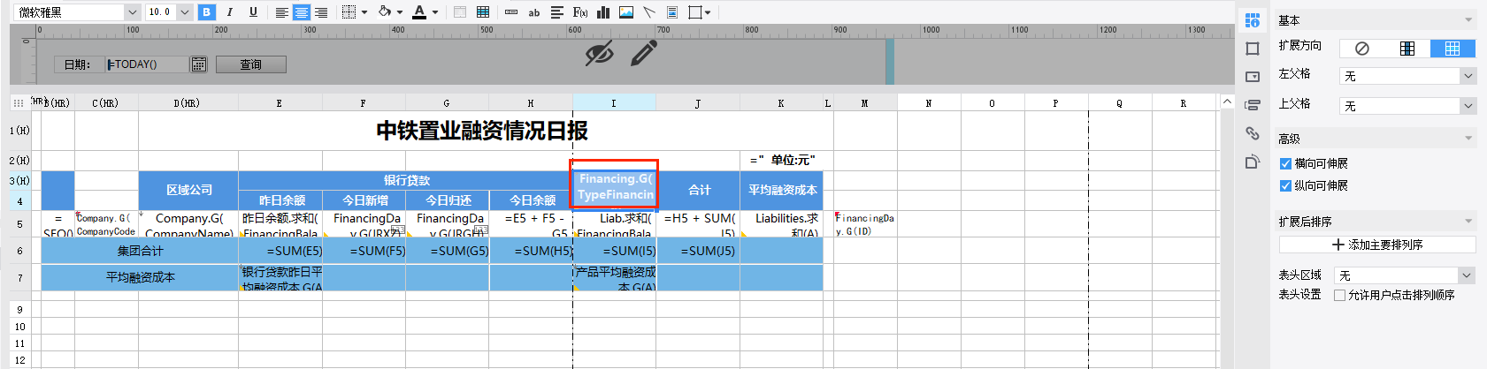Open the cell attributes sidebar tab
Screen dimensions: 1487x369
(1253, 20)
